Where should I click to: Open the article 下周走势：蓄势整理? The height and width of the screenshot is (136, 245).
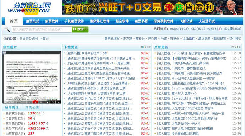181,68
